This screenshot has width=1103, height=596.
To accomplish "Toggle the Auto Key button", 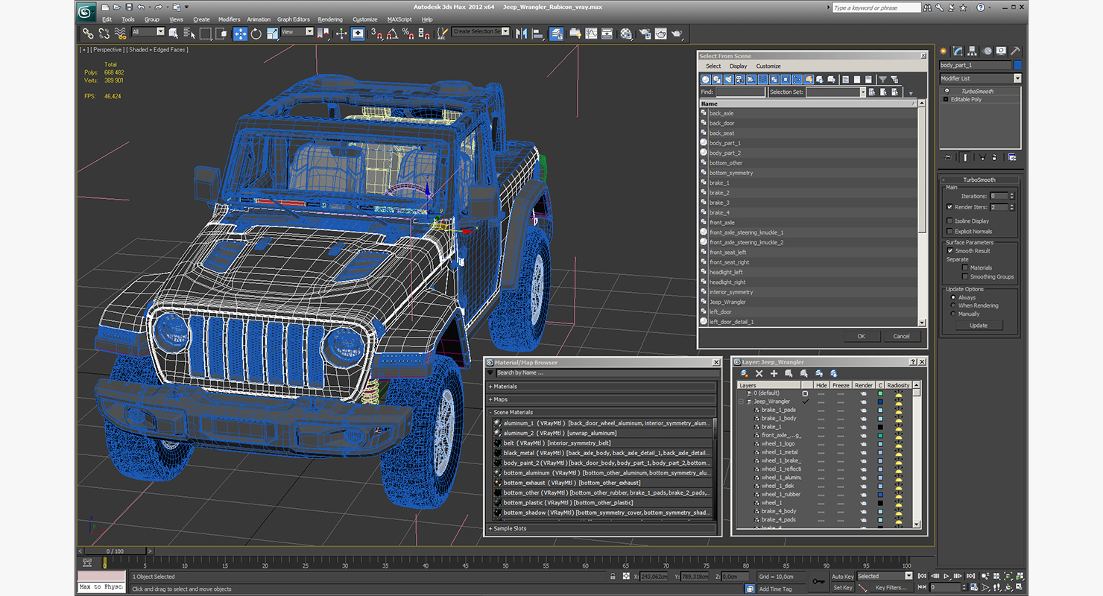I will tap(842, 576).
